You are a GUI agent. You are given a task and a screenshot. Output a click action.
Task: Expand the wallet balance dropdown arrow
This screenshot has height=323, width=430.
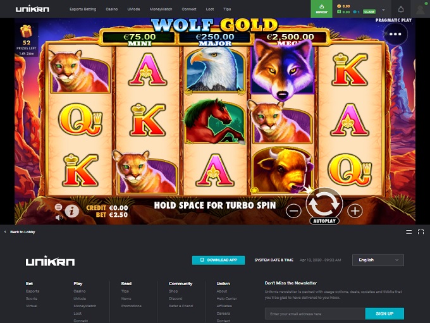pyautogui.click(x=383, y=9)
